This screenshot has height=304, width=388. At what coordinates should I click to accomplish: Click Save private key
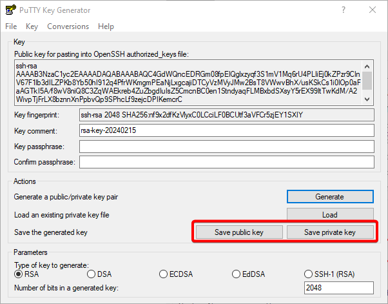click(330, 232)
